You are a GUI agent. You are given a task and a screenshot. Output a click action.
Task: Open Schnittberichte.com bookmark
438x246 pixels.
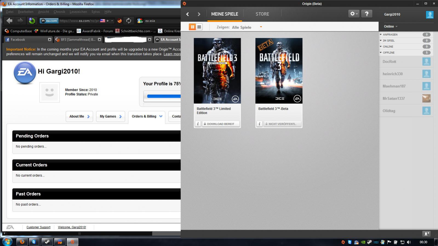click(136, 31)
